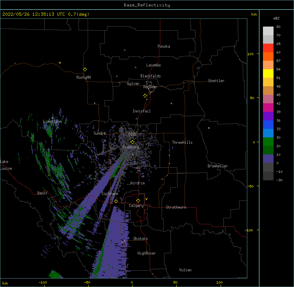Click the dBZ legend heading
The image size is (294, 287).
(x=276, y=18)
